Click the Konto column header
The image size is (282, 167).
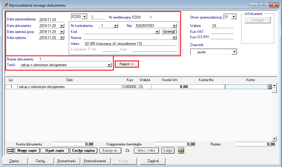click(x=250, y=80)
